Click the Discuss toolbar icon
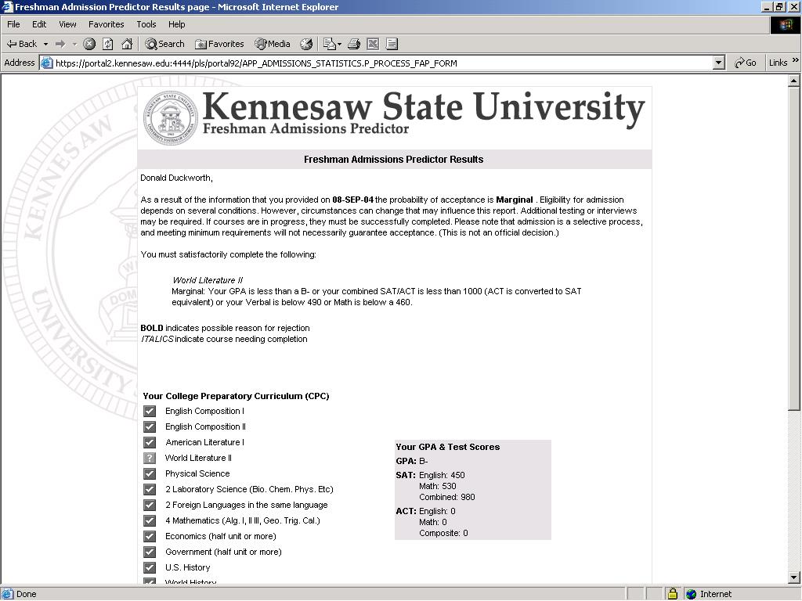 pos(392,44)
